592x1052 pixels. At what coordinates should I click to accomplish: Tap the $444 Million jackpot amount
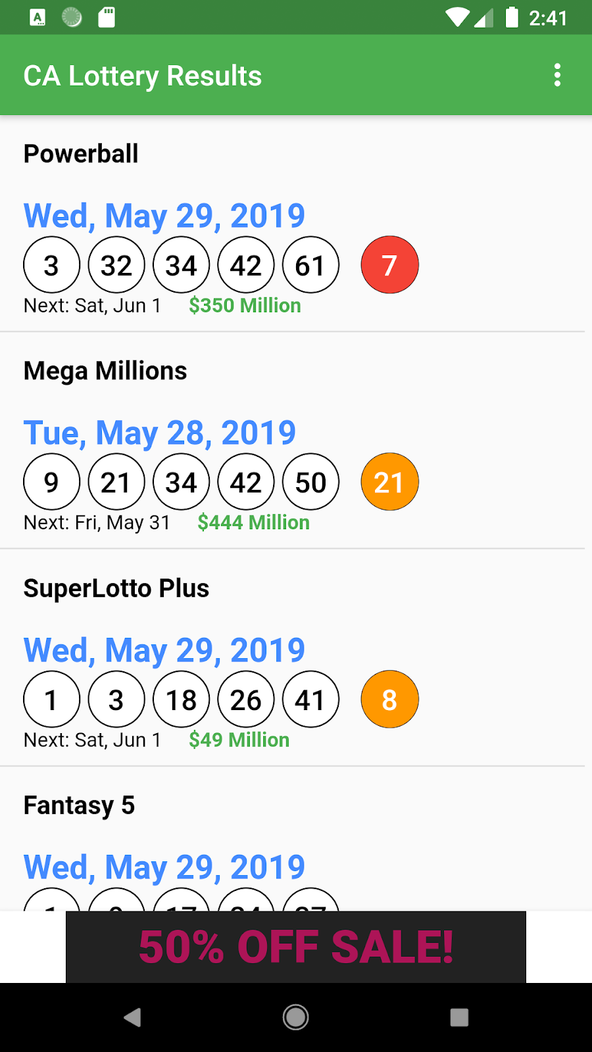pos(253,523)
